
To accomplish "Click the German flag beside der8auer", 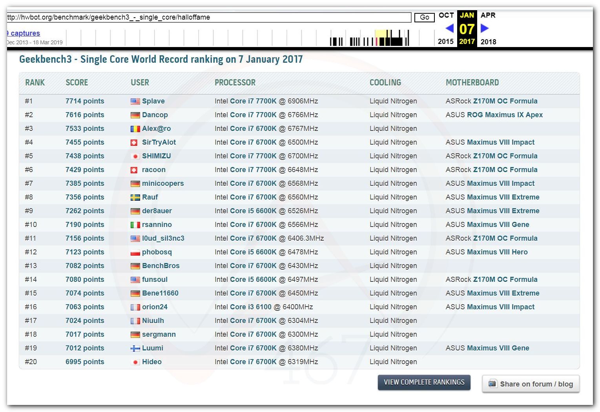I will [x=135, y=211].
